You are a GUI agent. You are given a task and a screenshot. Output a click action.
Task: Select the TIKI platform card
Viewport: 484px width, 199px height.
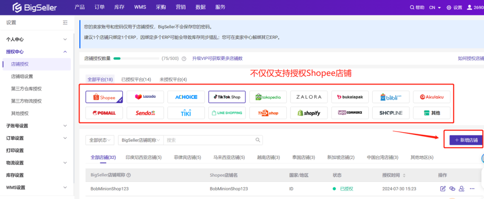[186, 113]
